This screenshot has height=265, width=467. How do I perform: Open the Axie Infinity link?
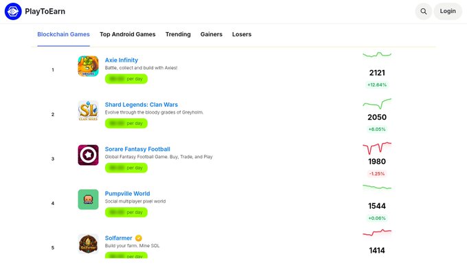pos(122,60)
